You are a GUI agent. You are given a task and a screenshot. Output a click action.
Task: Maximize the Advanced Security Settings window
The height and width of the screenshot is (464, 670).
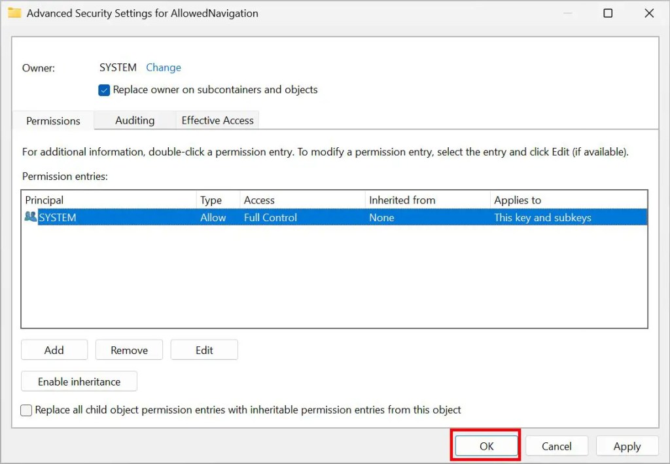pos(608,13)
